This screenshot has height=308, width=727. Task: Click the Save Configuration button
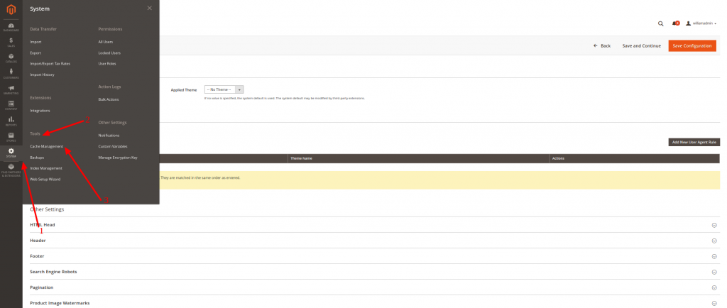coord(692,45)
